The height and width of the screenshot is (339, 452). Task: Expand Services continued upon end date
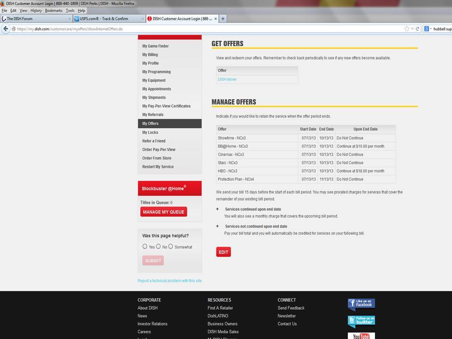218,209
